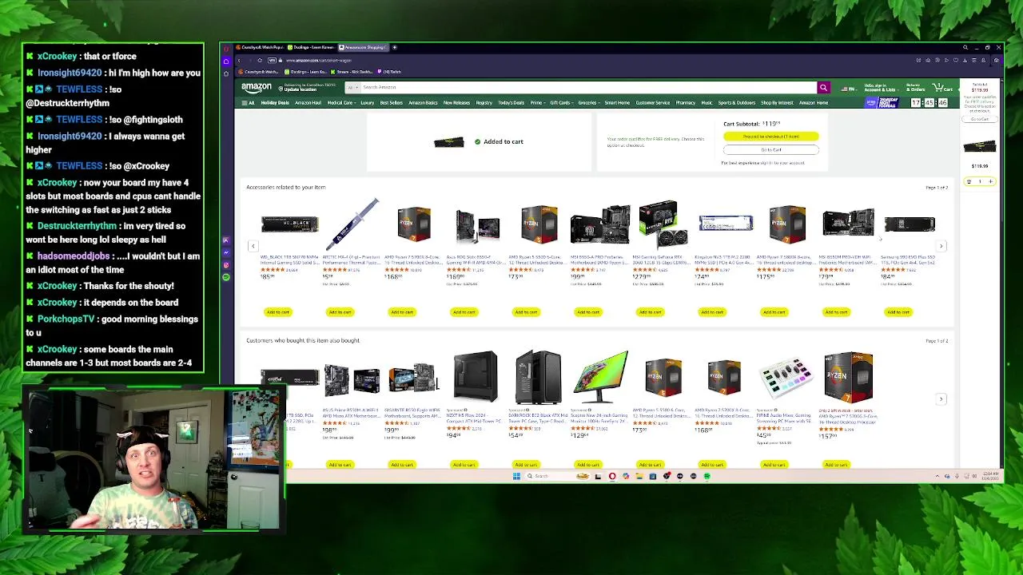The image size is (1023, 575).
Task: Click the magnifier search button on Amazon
Action: tap(823, 88)
